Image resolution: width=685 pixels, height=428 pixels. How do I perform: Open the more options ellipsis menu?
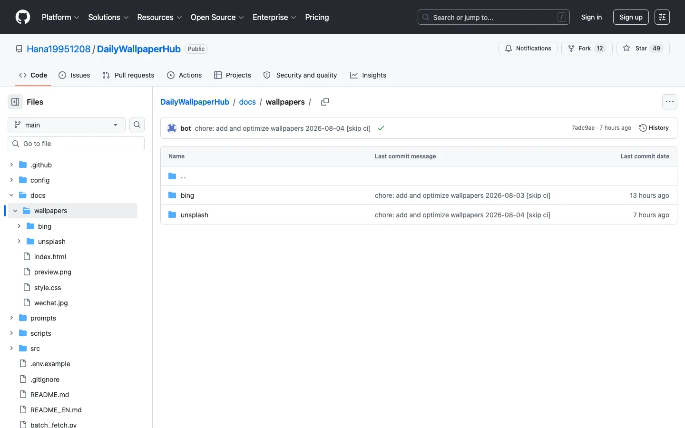670,102
